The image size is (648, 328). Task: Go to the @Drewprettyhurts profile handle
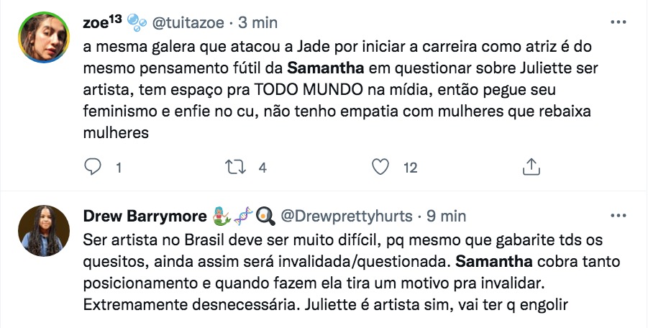345,215
